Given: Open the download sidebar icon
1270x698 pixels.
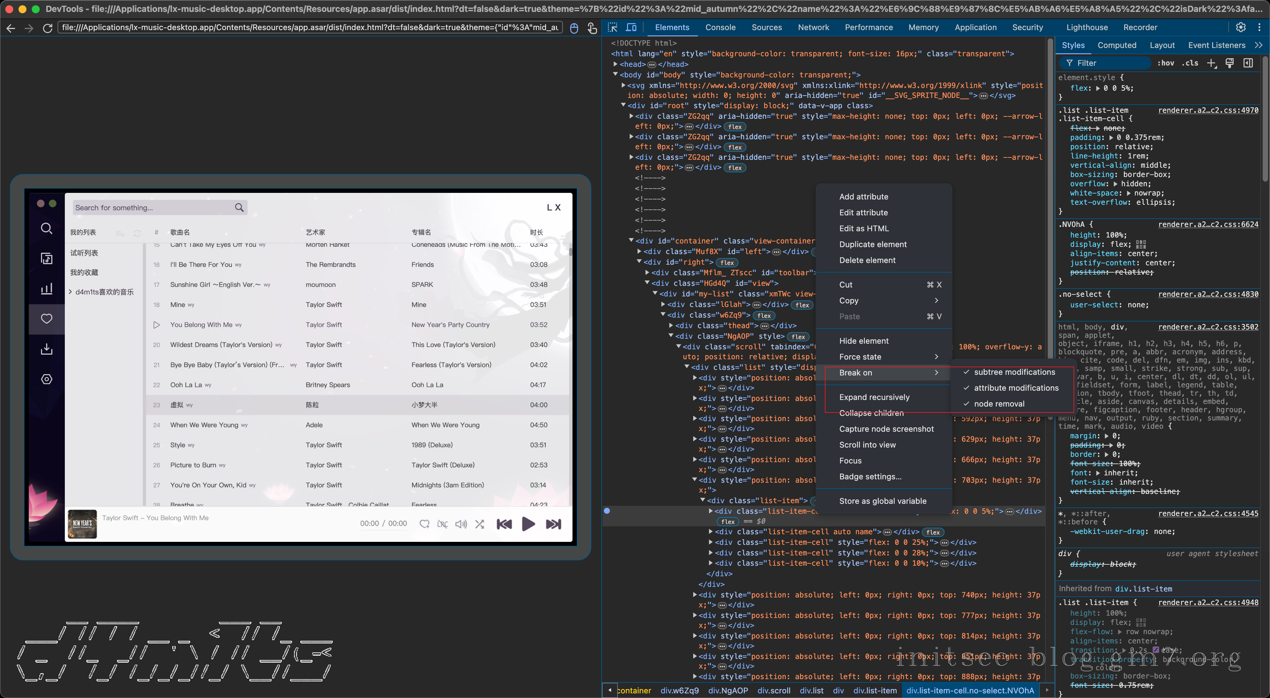Looking at the screenshot, I should [x=46, y=349].
